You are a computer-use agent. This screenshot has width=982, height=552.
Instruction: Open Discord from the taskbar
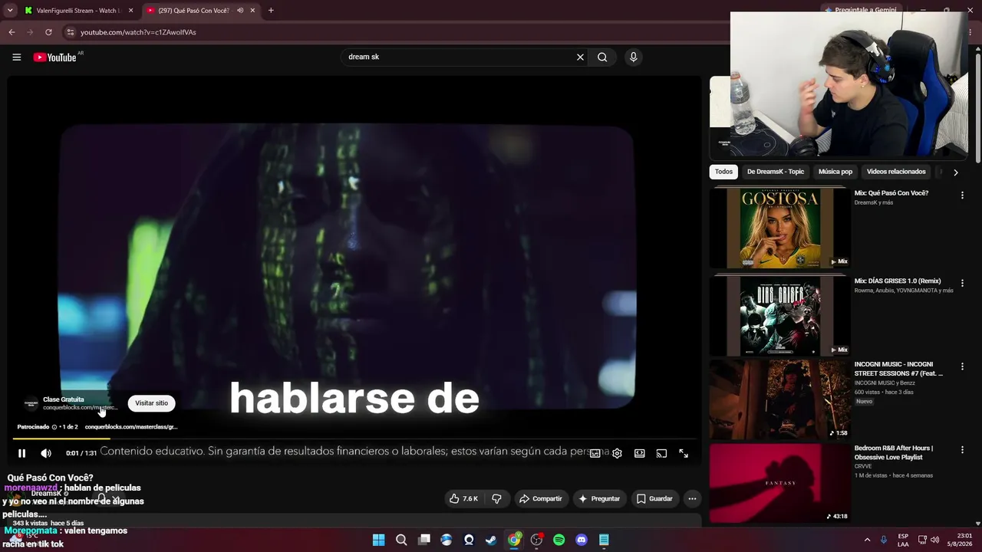(582, 540)
